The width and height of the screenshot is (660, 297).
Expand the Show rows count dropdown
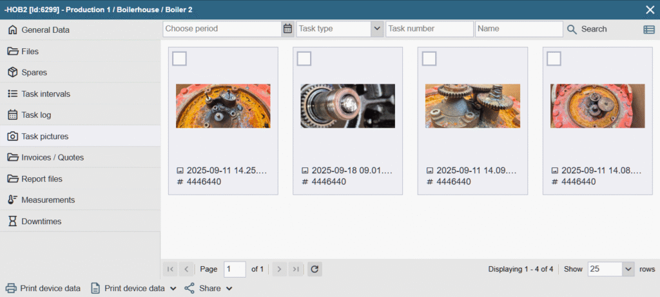click(x=628, y=269)
